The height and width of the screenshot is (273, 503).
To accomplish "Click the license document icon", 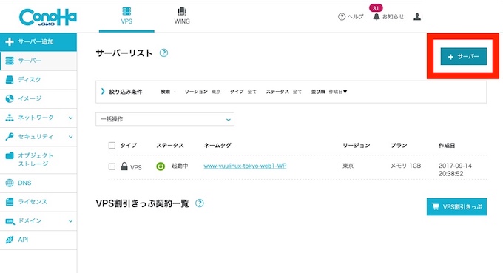I will click(10, 202).
